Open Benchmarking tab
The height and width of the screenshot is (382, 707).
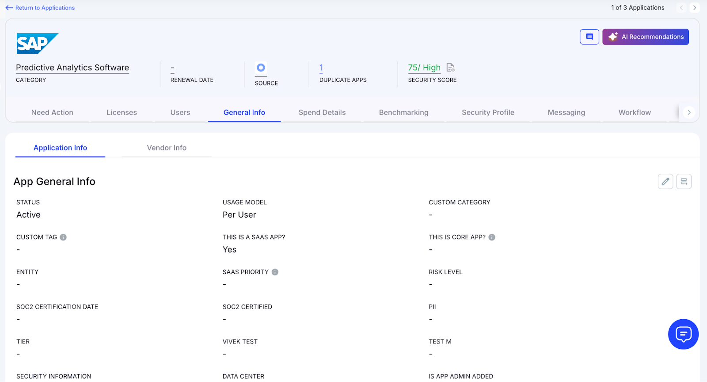404,112
